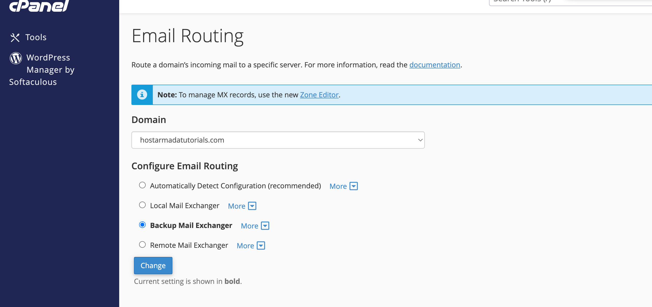Viewport: 652px width, 307px height.
Task: Click the Domain section label
Action: [149, 120]
